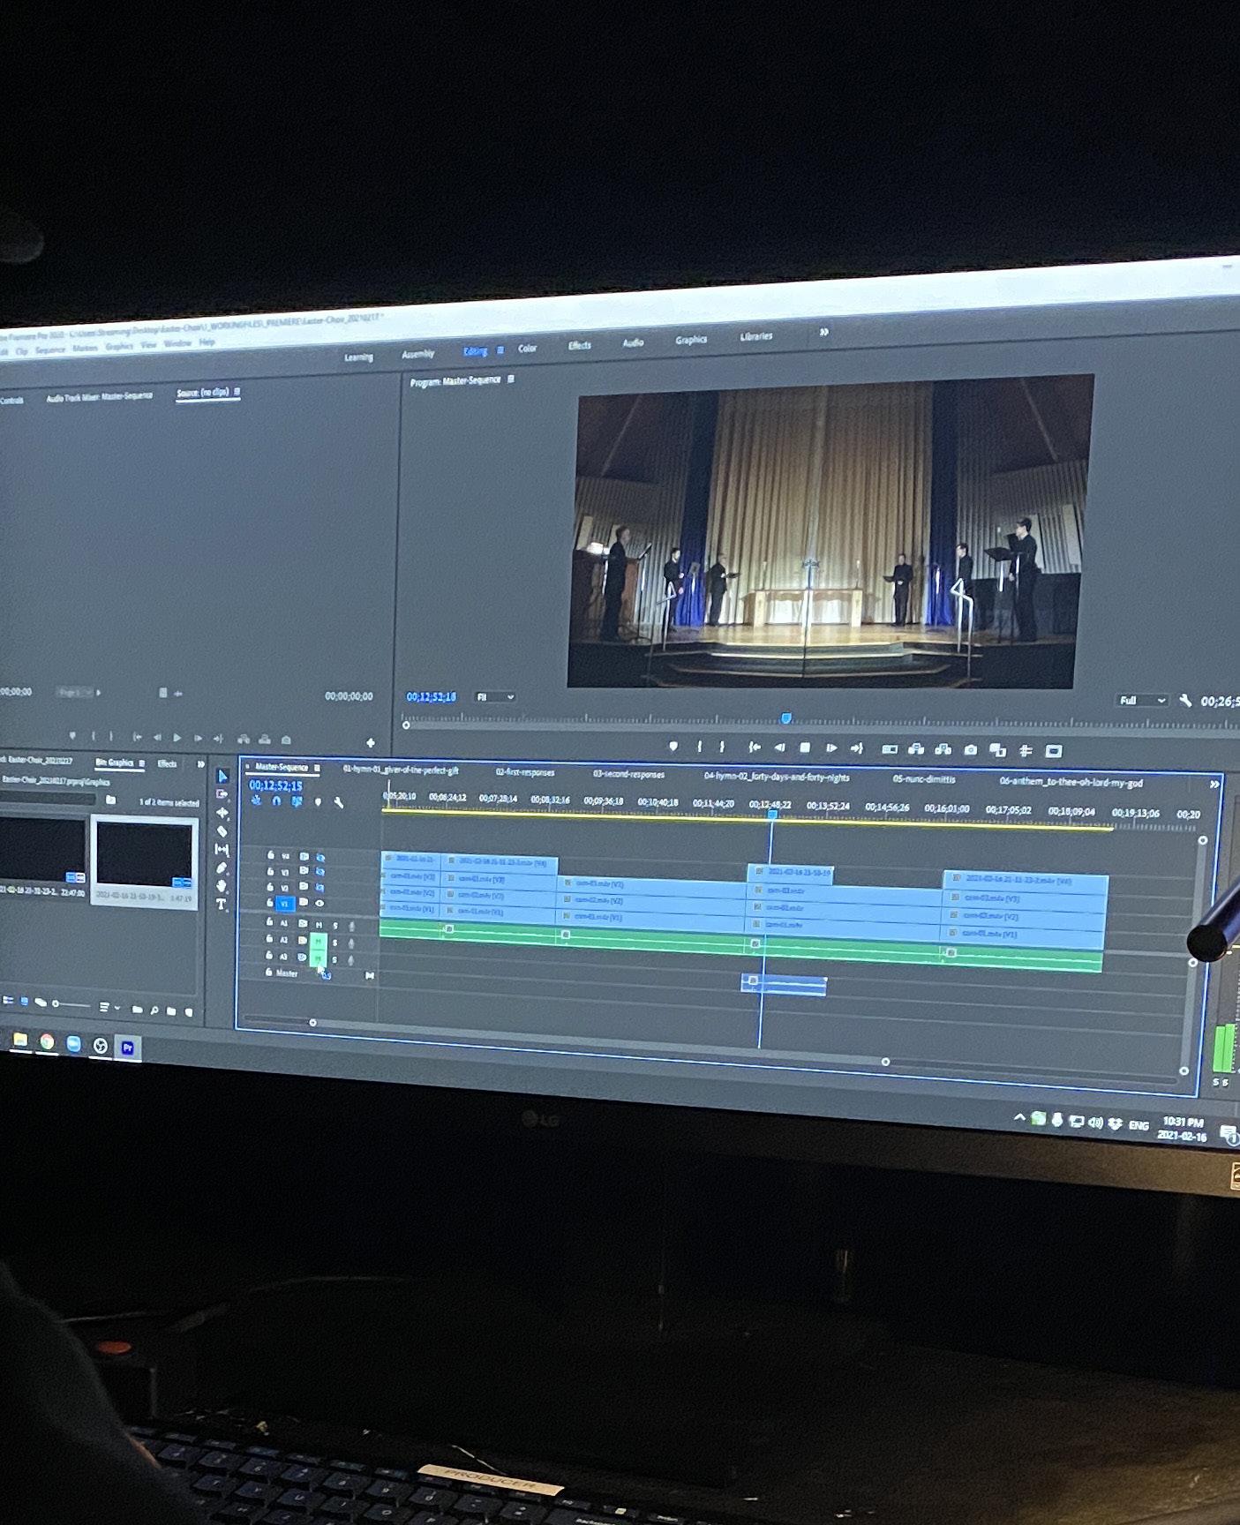Open Master-Sequence timeline panel menu

317,768
